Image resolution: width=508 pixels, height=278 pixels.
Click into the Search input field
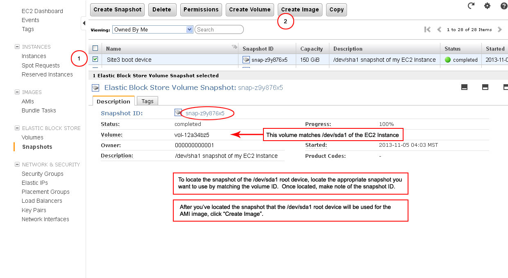point(219,29)
